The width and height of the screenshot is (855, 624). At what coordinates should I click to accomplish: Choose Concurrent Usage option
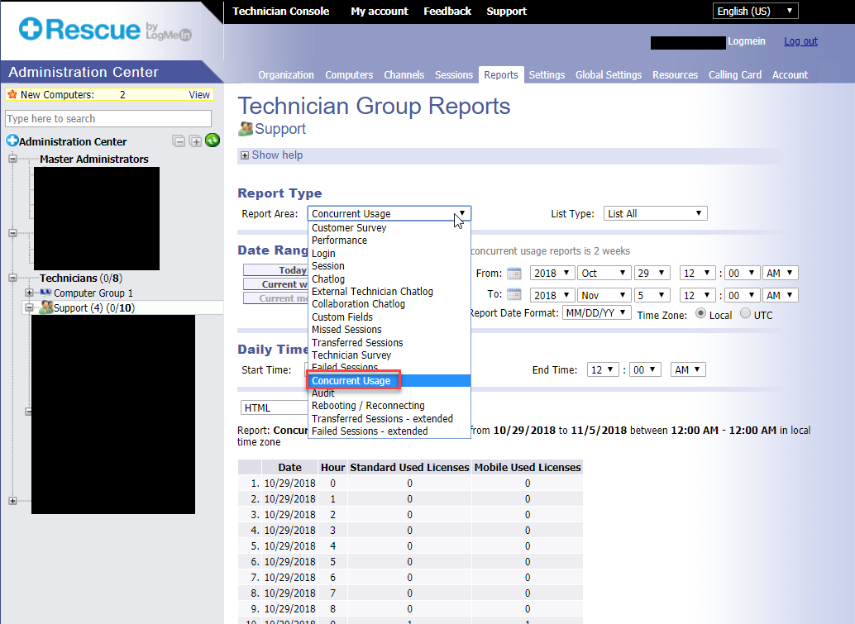[x=389, y=381]
